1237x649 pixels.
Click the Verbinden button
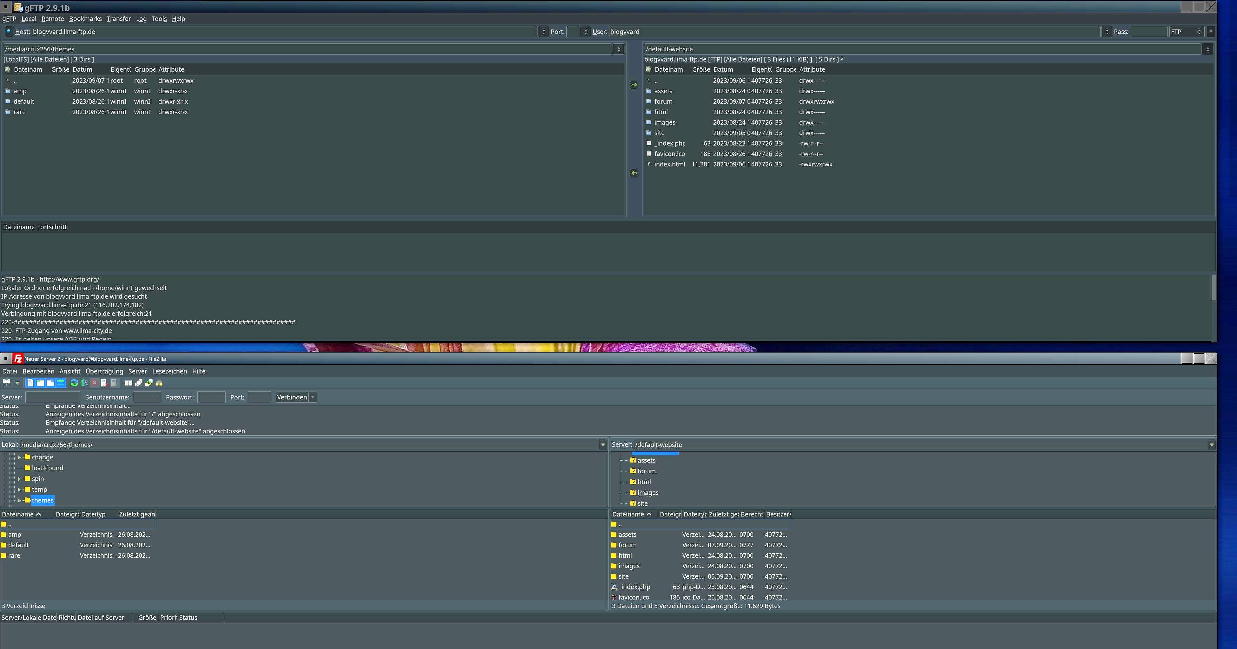click(x=292, y=398)
